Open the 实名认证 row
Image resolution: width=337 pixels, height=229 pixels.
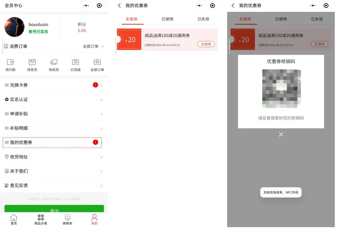(x=54, y=99)
